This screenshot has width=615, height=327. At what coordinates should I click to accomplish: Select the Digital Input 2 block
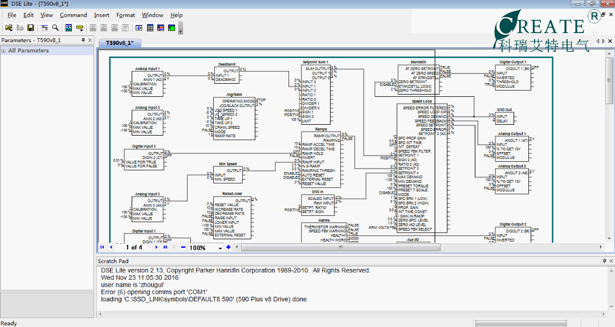click(144, 160)
